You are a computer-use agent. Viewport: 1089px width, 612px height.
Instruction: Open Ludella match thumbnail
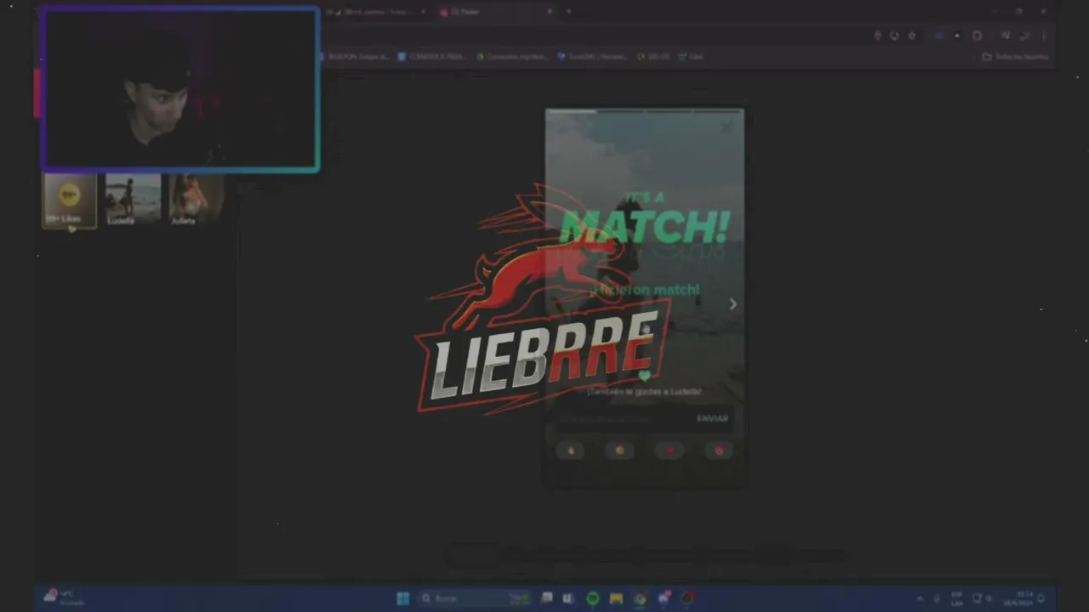tap(133, 201)
